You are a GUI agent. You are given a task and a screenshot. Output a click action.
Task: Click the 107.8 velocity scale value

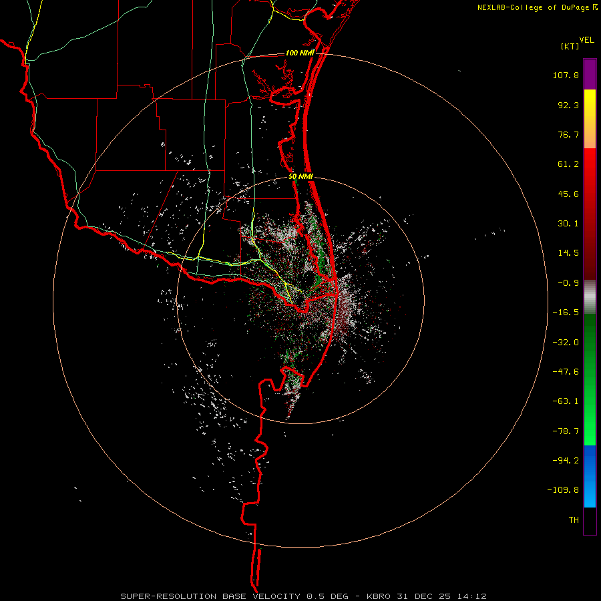click(x=566, y=75)
